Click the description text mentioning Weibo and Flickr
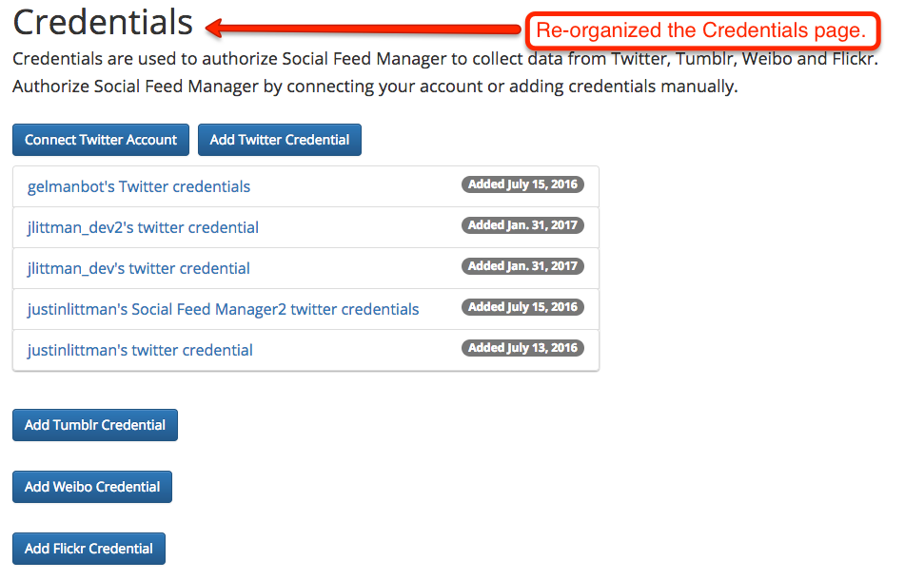Screen dimensions: 905x580 pos(445,59)
